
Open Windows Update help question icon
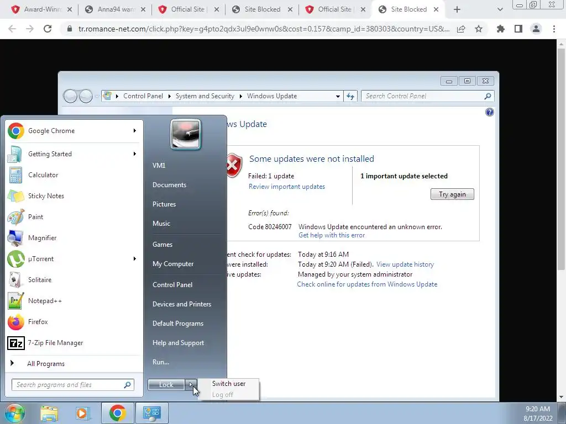pos(490,112)
